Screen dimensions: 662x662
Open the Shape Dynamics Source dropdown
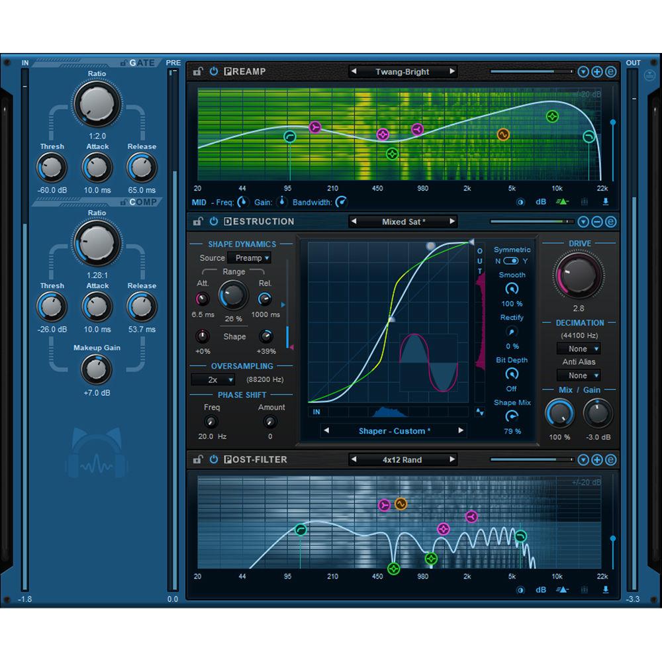(249, 258)
